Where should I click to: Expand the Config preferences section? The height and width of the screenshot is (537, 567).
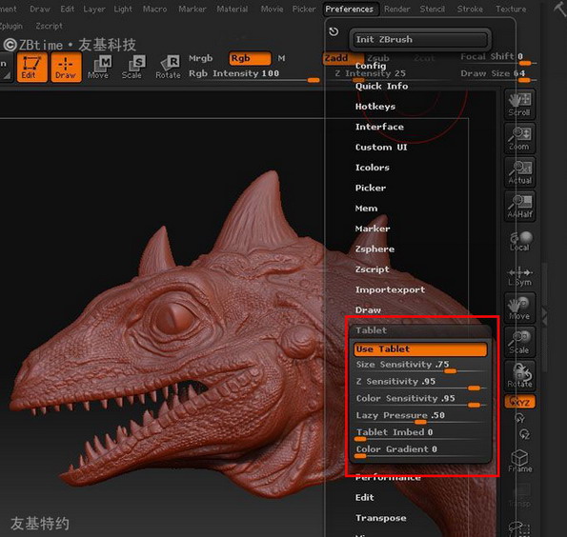[x=371, y=66]
